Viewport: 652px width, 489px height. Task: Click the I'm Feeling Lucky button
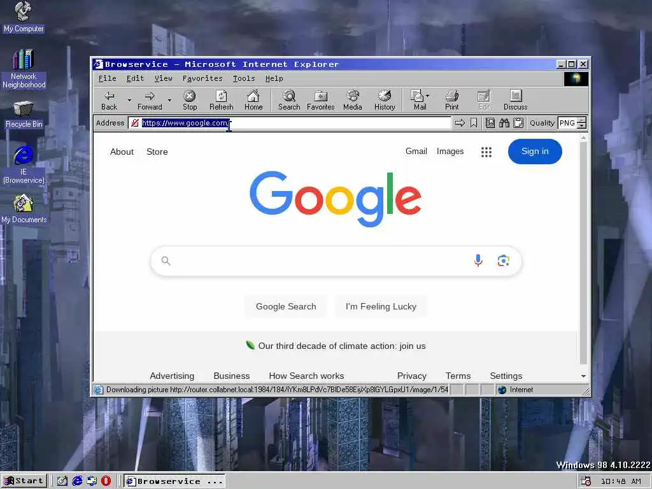(381, 306)
